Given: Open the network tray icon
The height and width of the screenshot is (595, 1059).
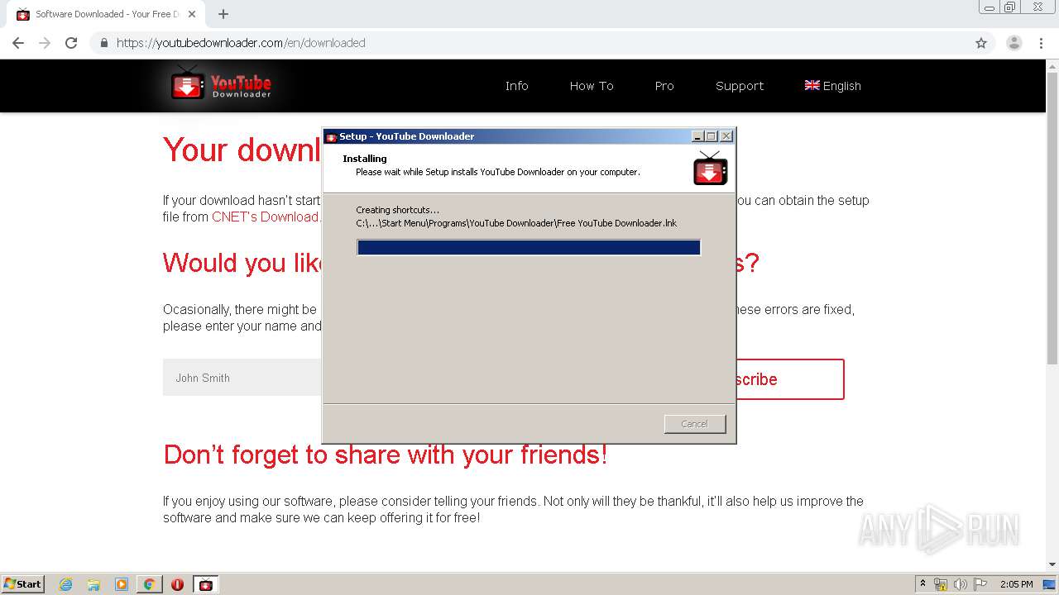Looking at the screenshot, I should point(941,584).
